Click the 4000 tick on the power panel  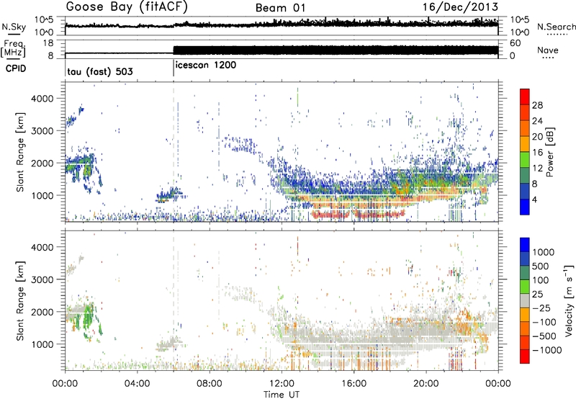(42, 99)
